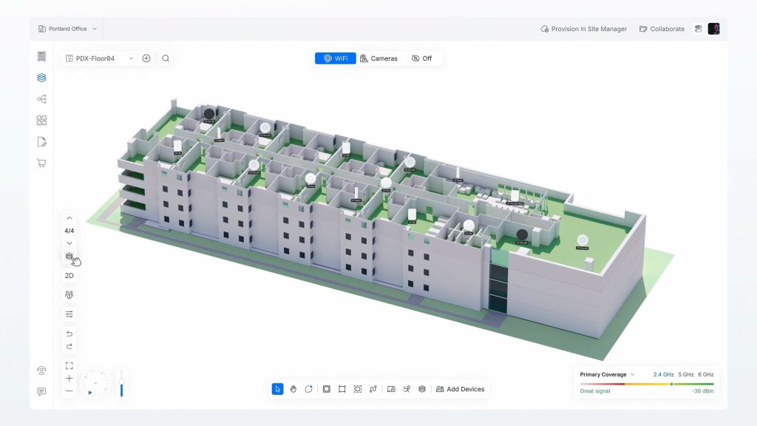Open the user avatar menu

[713, 29]
